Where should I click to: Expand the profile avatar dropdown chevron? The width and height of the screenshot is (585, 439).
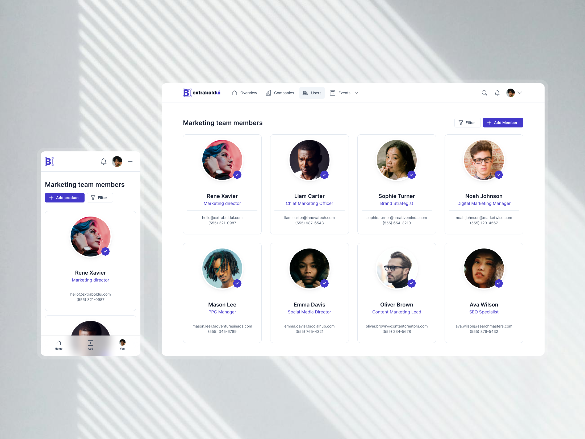[520, 93]
